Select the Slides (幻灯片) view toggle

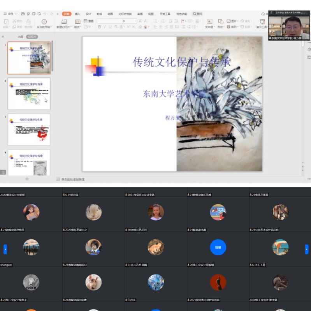click(x=32, y=37)
